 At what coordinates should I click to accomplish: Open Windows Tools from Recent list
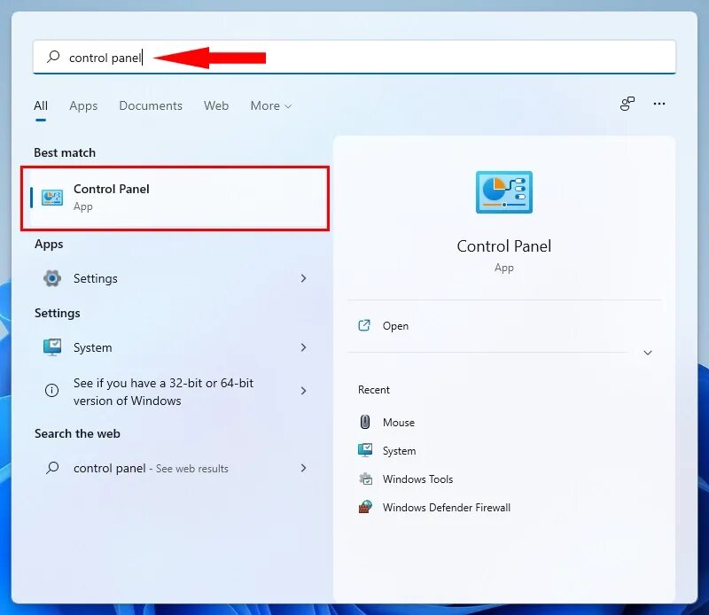(x=417, y=479)
